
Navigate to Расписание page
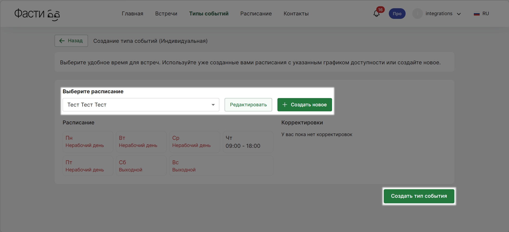click(256, 14)
